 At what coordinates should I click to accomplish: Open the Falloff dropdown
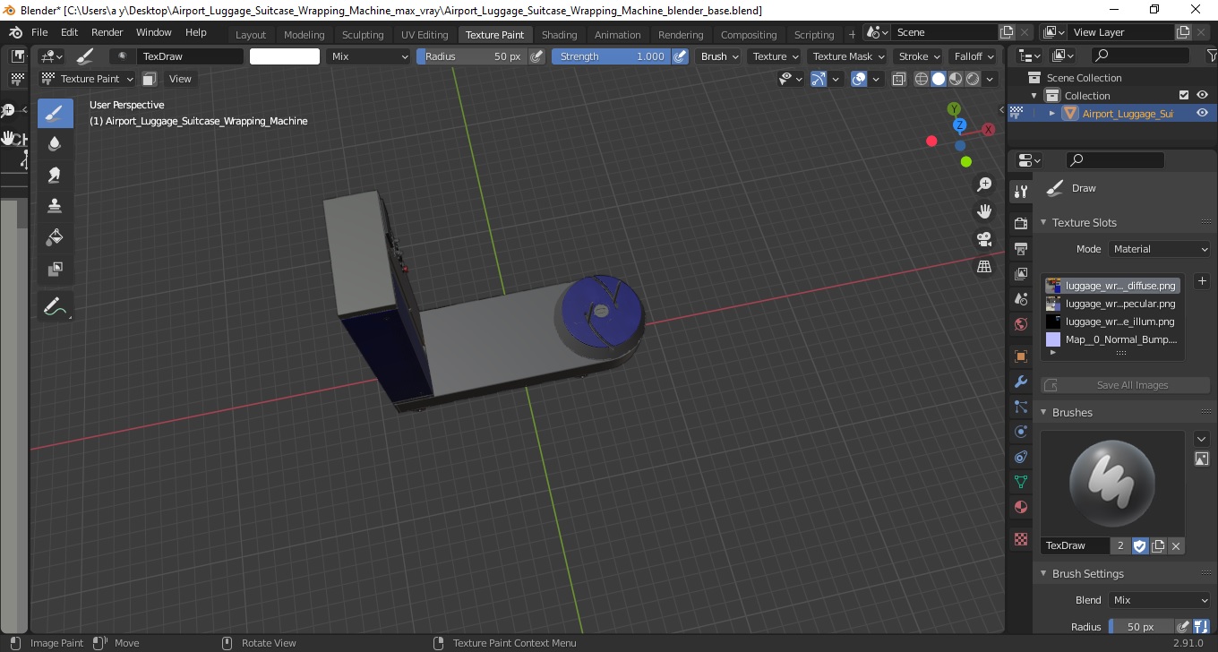click(x=974, y=56)
